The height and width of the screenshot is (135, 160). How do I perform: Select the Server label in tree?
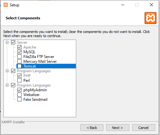[22, 42]
